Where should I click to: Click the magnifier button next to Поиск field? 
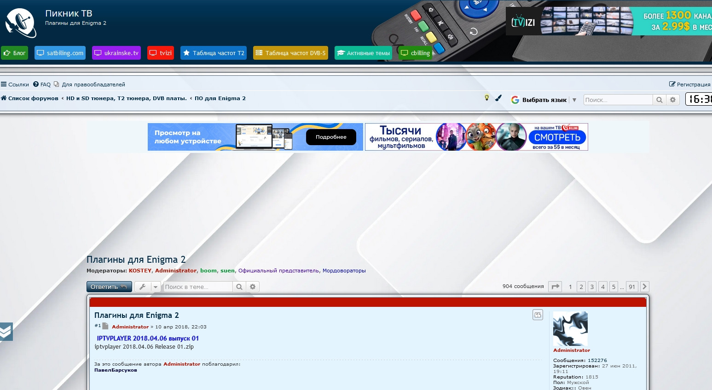(660, 100)
